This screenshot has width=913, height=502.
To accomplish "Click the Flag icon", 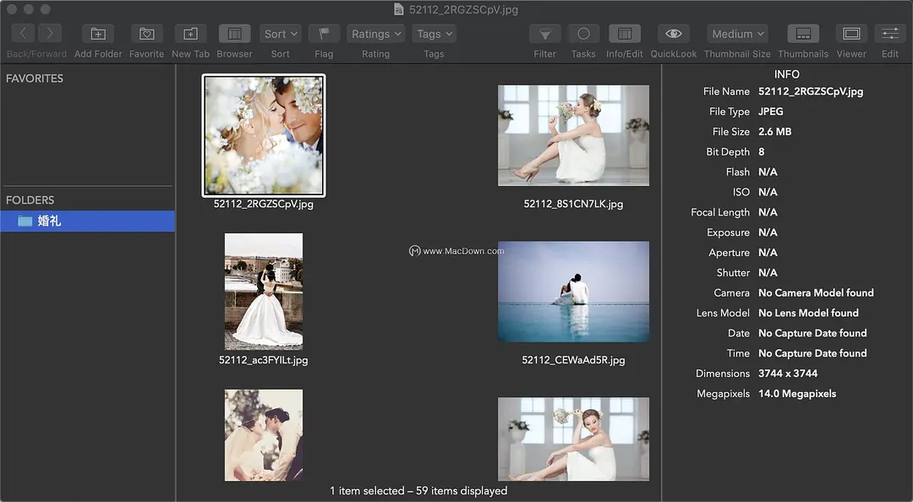I will click(x=324, y=34).
